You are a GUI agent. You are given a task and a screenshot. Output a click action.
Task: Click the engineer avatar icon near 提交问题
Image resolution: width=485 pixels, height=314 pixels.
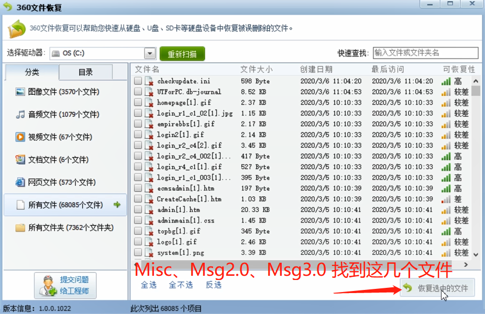(48, 286)
